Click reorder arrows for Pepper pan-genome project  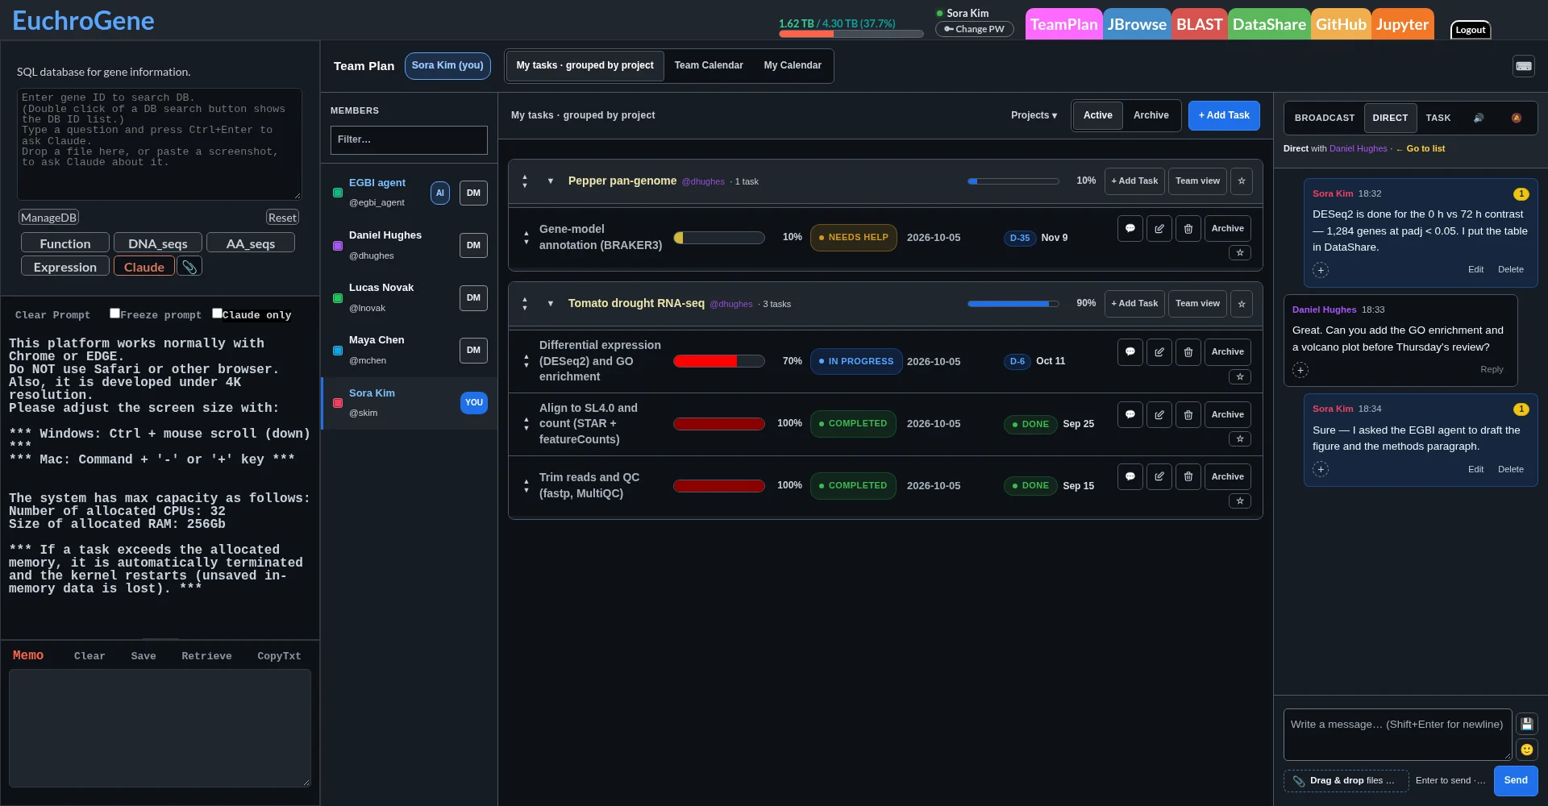pos(525,181)
